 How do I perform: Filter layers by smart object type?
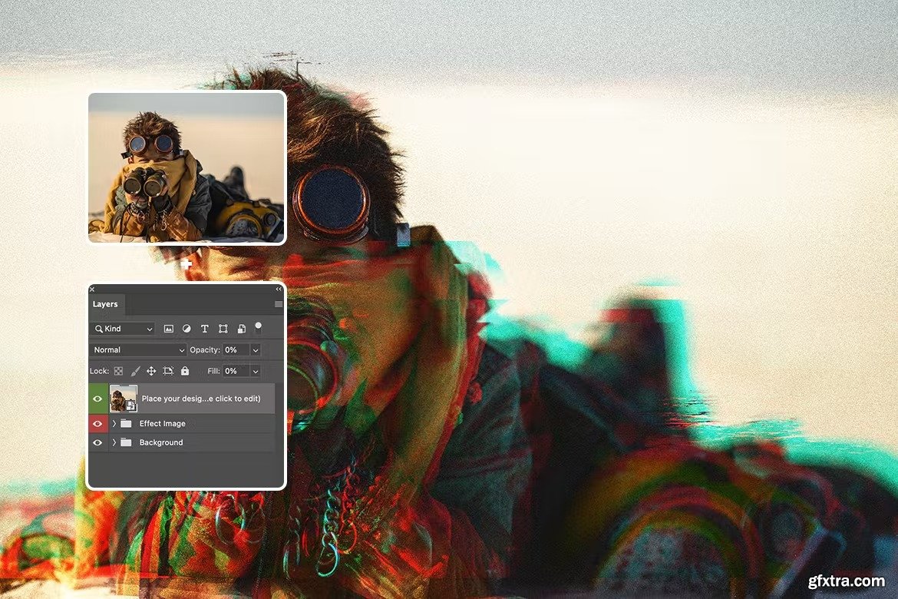click(x=241, y=329)
